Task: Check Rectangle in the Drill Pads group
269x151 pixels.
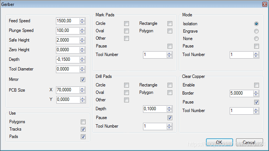Action: [170, 85]
